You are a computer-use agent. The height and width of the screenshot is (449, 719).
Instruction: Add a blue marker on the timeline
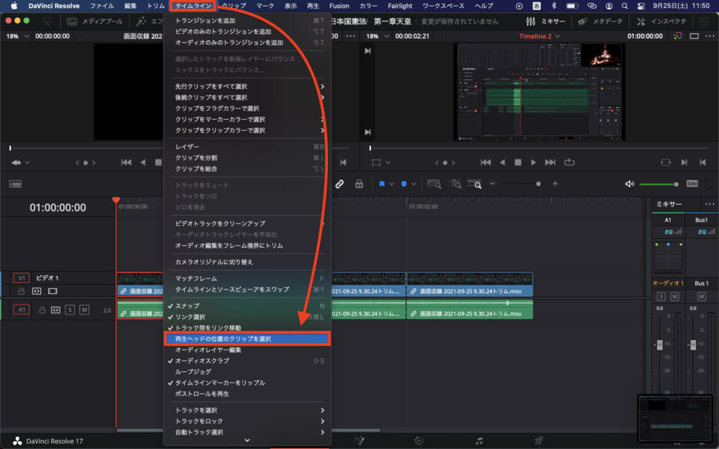click(x=403, y=184)
